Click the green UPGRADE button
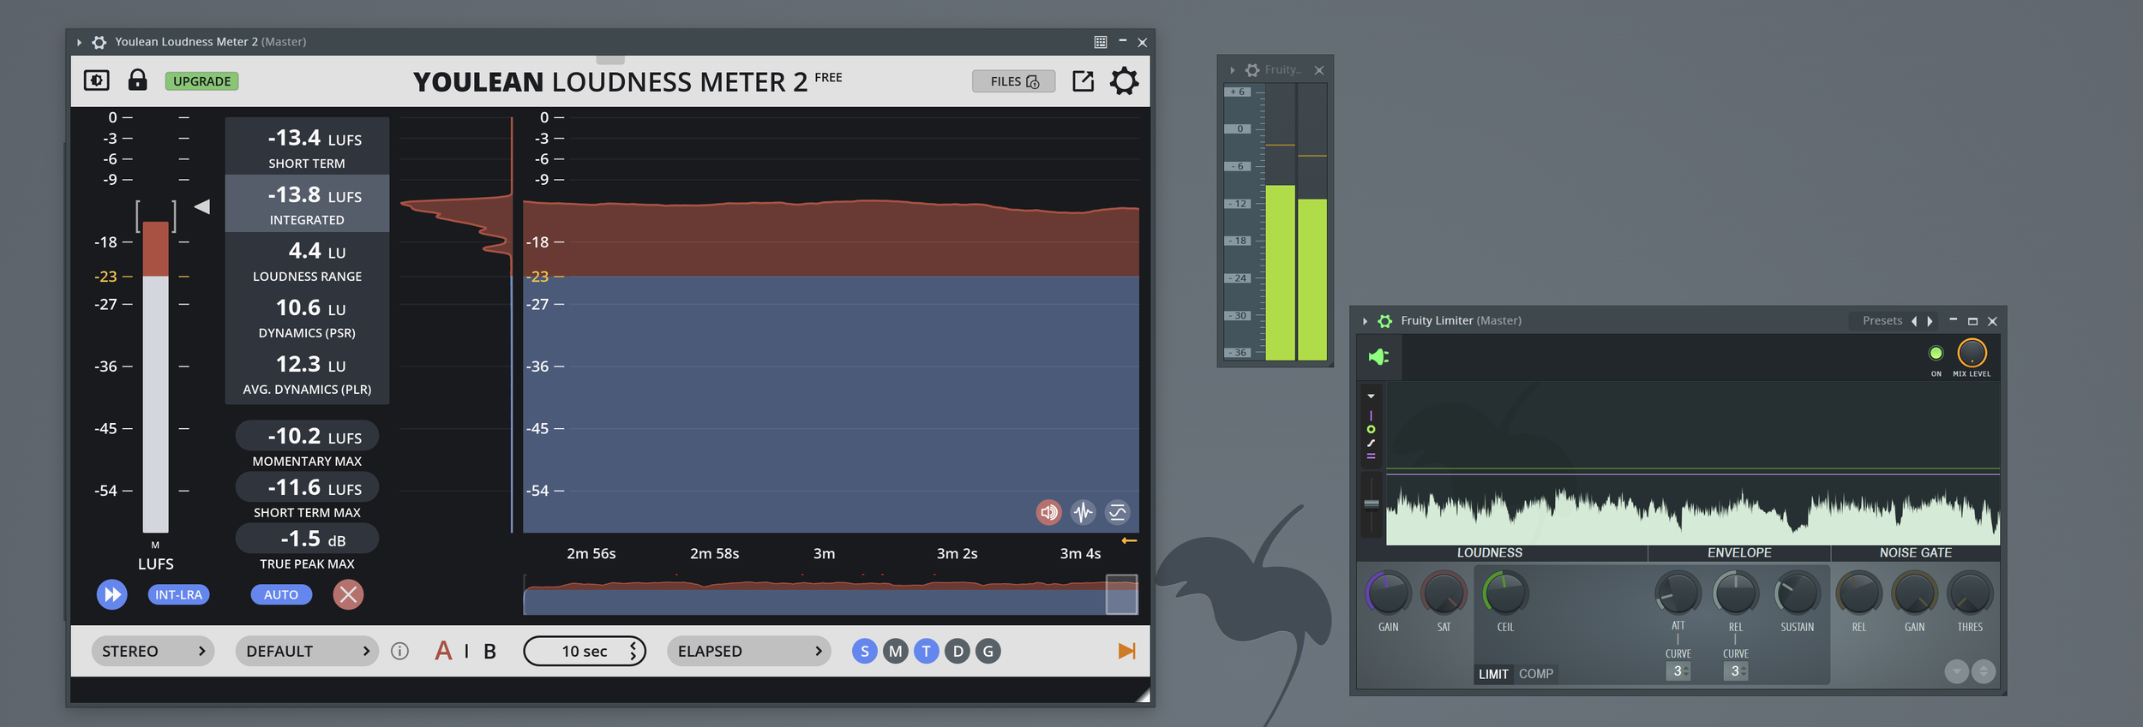Image resolution: width=2143 pixels, height=727 pixels. click(x=201, y=81)
